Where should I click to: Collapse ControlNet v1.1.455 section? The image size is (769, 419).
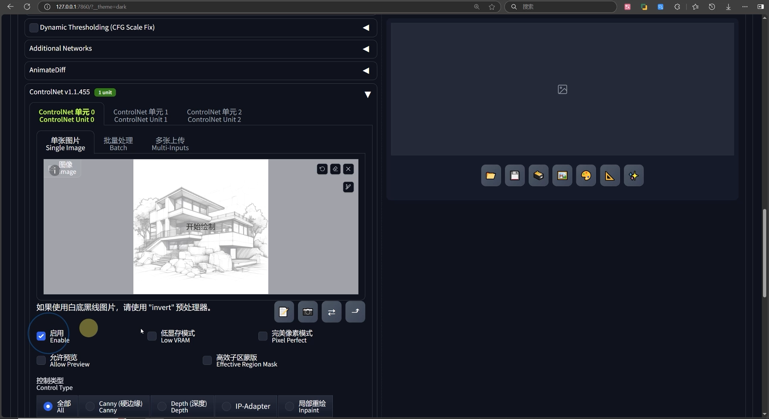tap(367, 95)
